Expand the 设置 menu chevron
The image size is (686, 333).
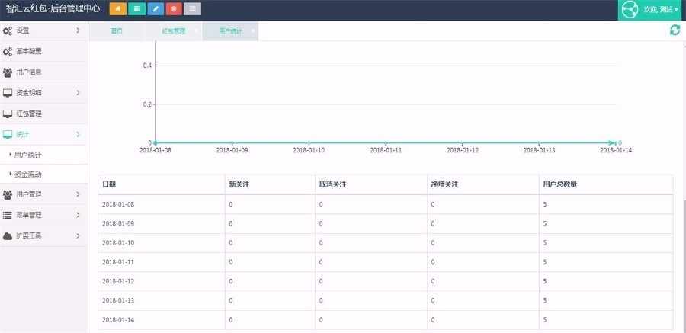79,30
